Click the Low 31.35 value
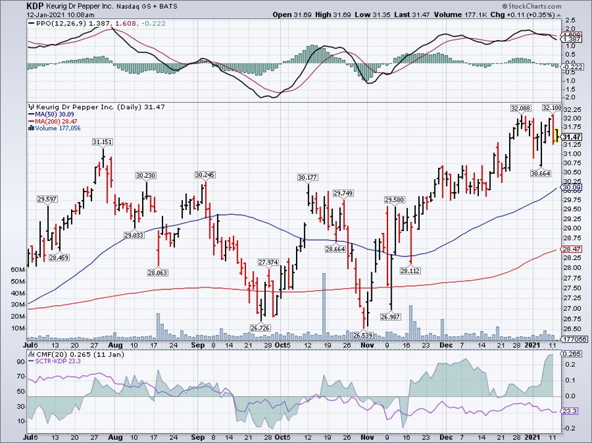 tap(371, 15)
